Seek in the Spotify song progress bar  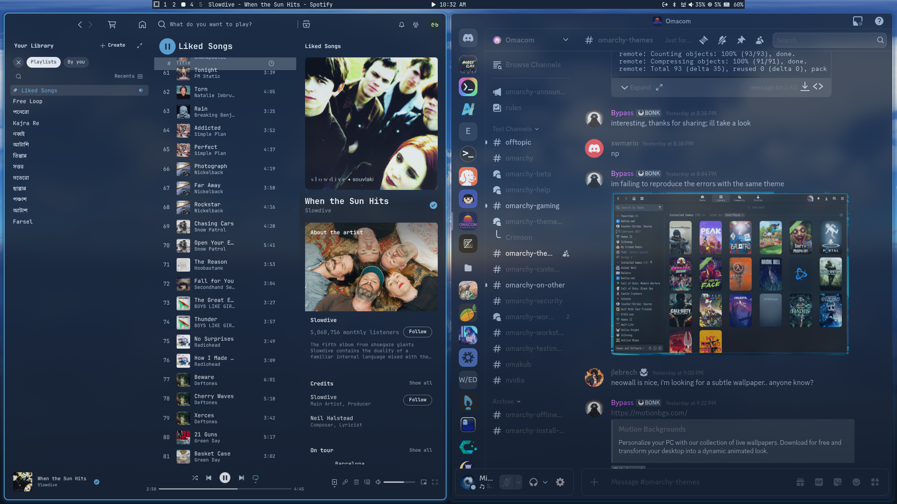(225, 489)
